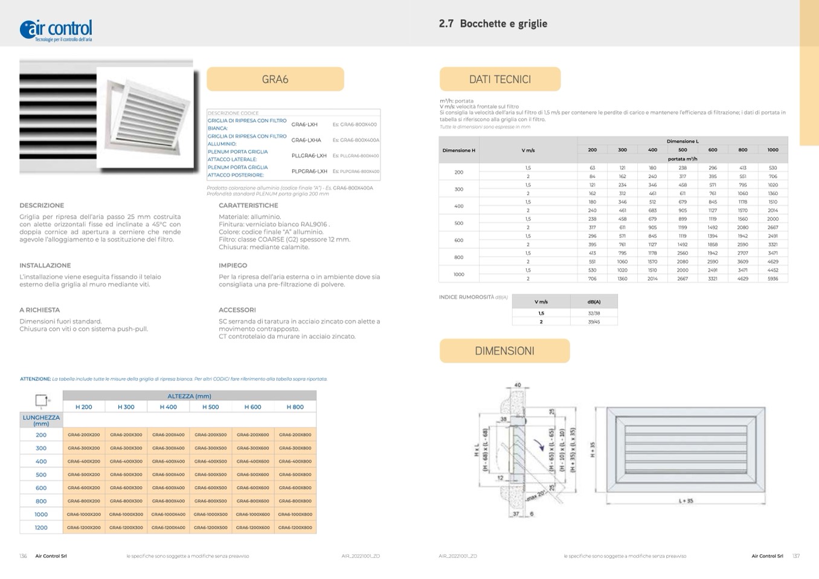
Task: Click the H 400 column header
Action: (168, 407)
